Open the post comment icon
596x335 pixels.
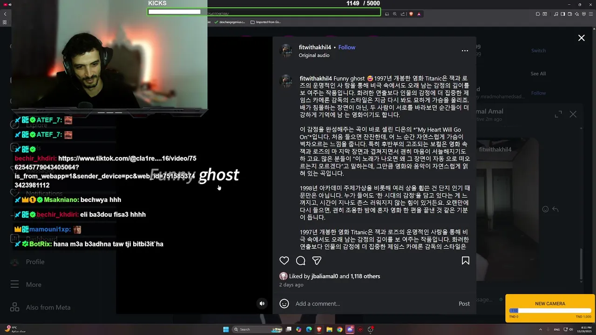(301, 261)
